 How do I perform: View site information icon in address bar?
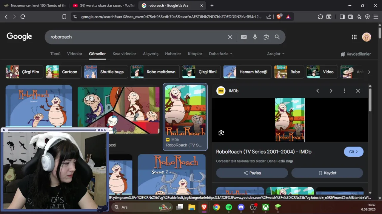75,17
